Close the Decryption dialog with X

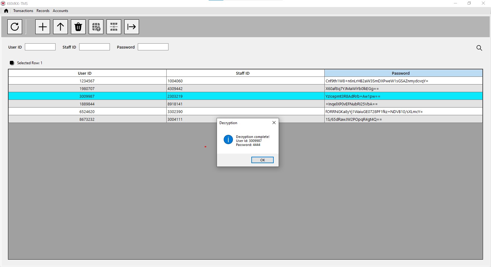pyautogui.click(x=274, y=123)
